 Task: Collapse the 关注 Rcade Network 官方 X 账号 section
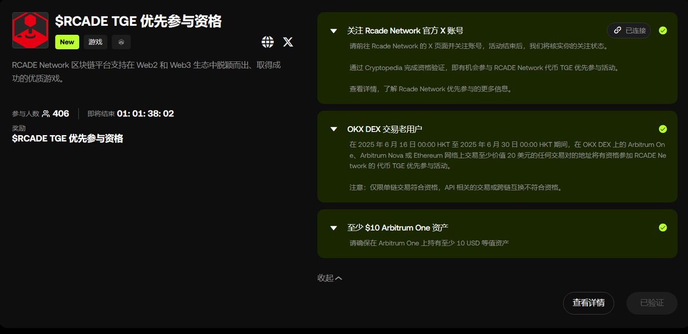tap(334, 31)
